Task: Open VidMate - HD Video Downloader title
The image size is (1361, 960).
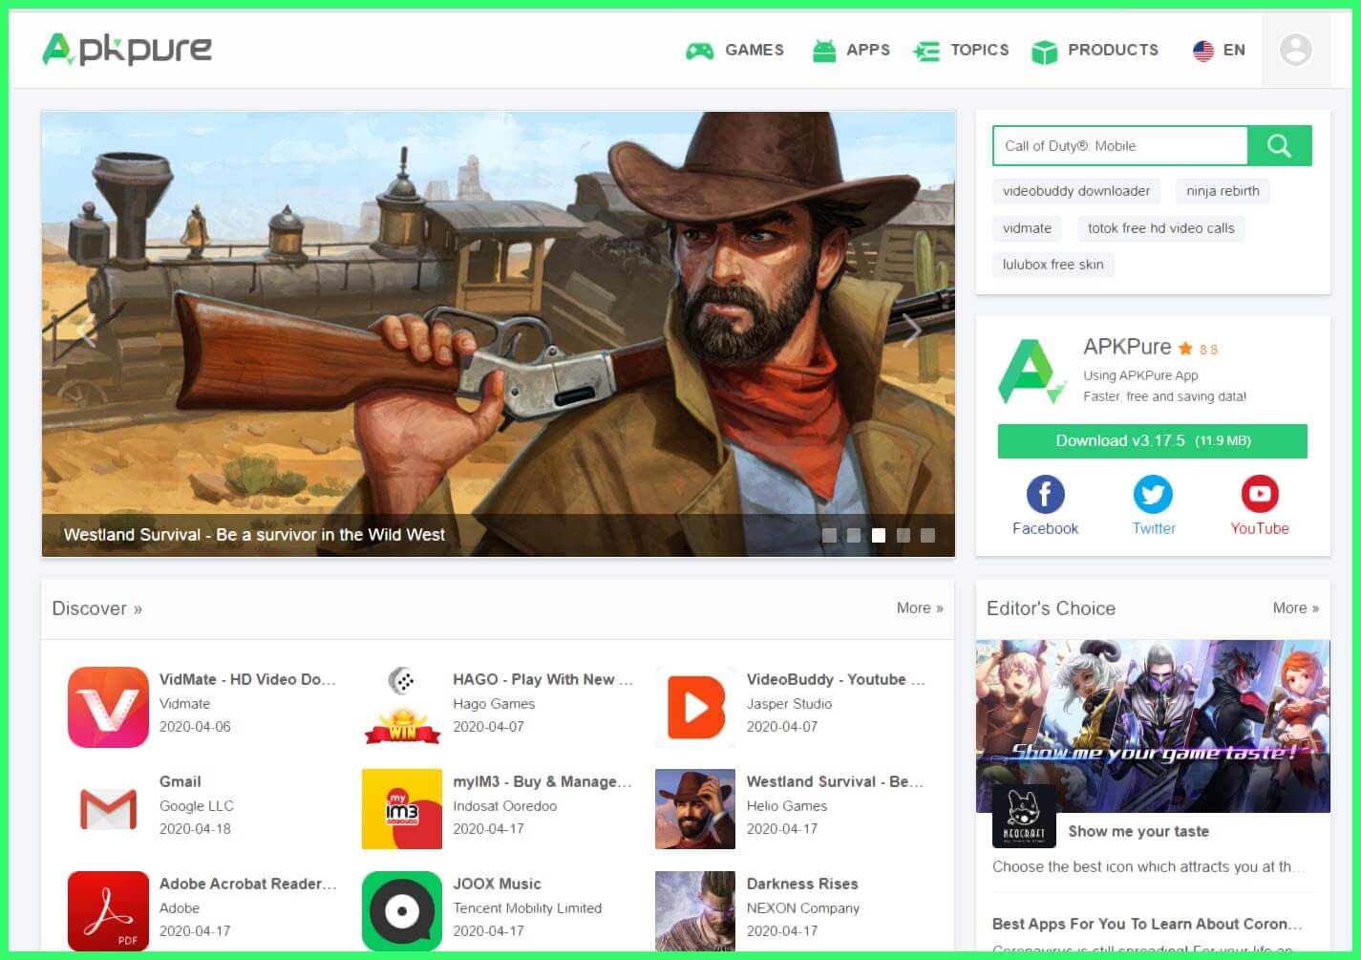Action: pos(247,679)
